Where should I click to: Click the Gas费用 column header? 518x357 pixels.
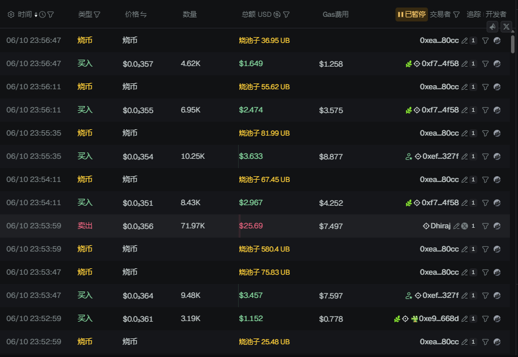tap(335, 14)
